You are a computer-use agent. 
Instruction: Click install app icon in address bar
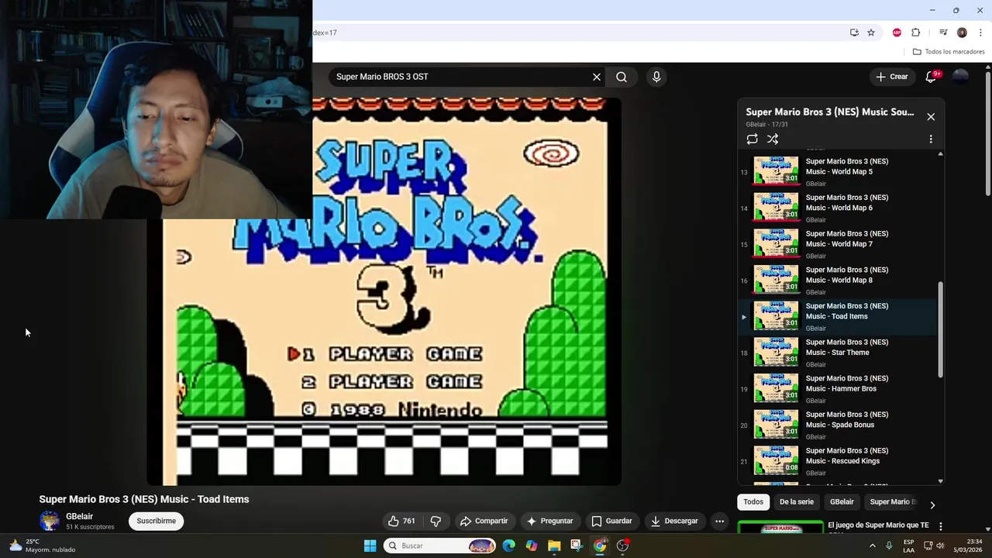click(854, 33)
